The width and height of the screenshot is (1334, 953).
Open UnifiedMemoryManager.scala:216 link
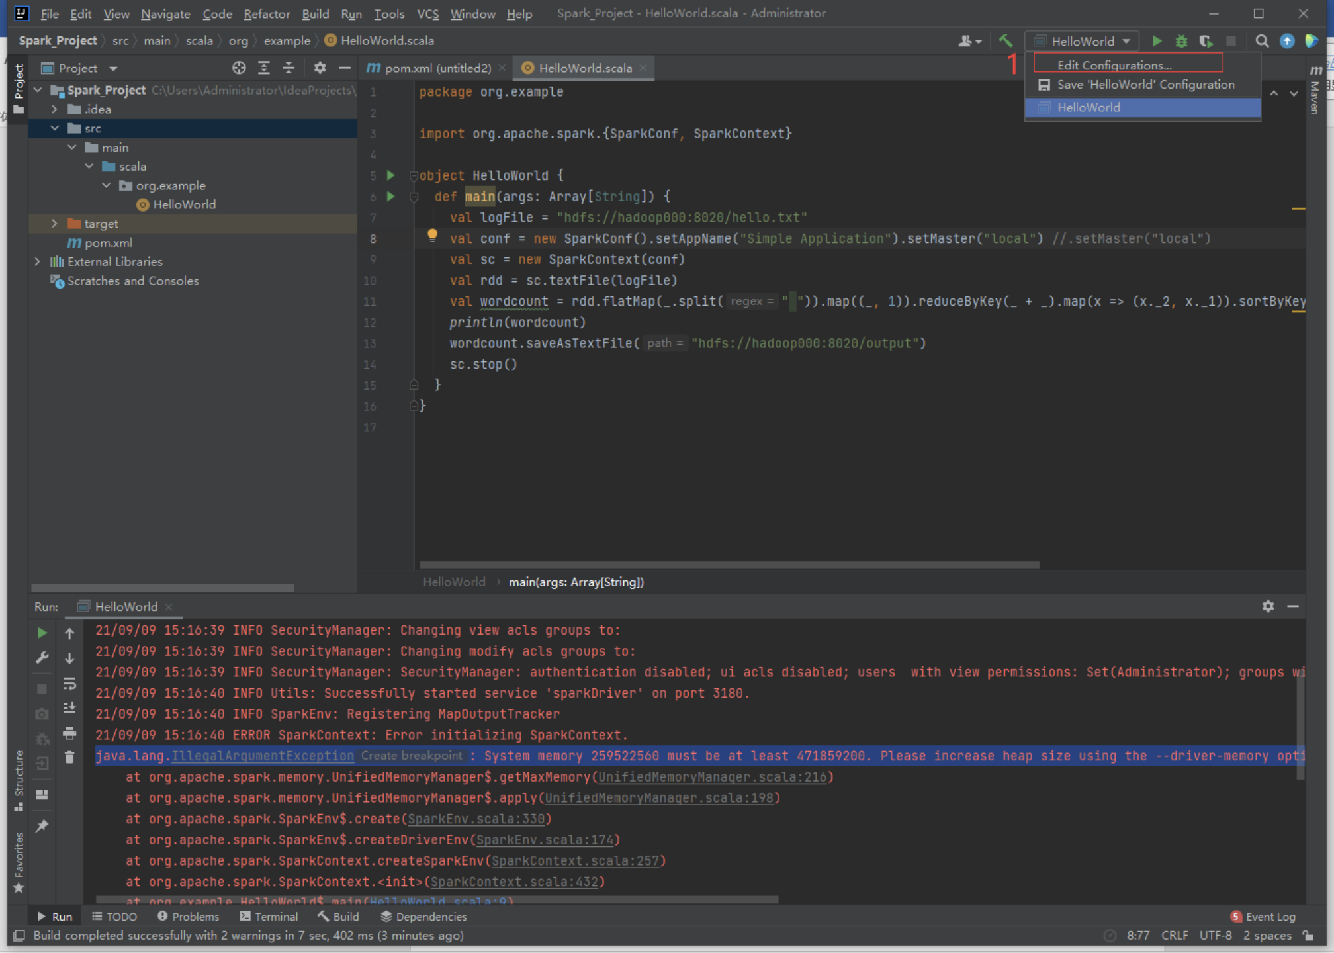(x=712, y=777)
